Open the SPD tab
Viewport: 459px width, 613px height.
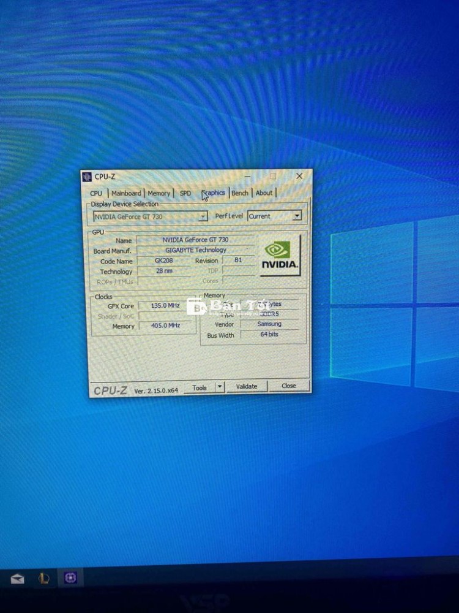click(185, 193)
